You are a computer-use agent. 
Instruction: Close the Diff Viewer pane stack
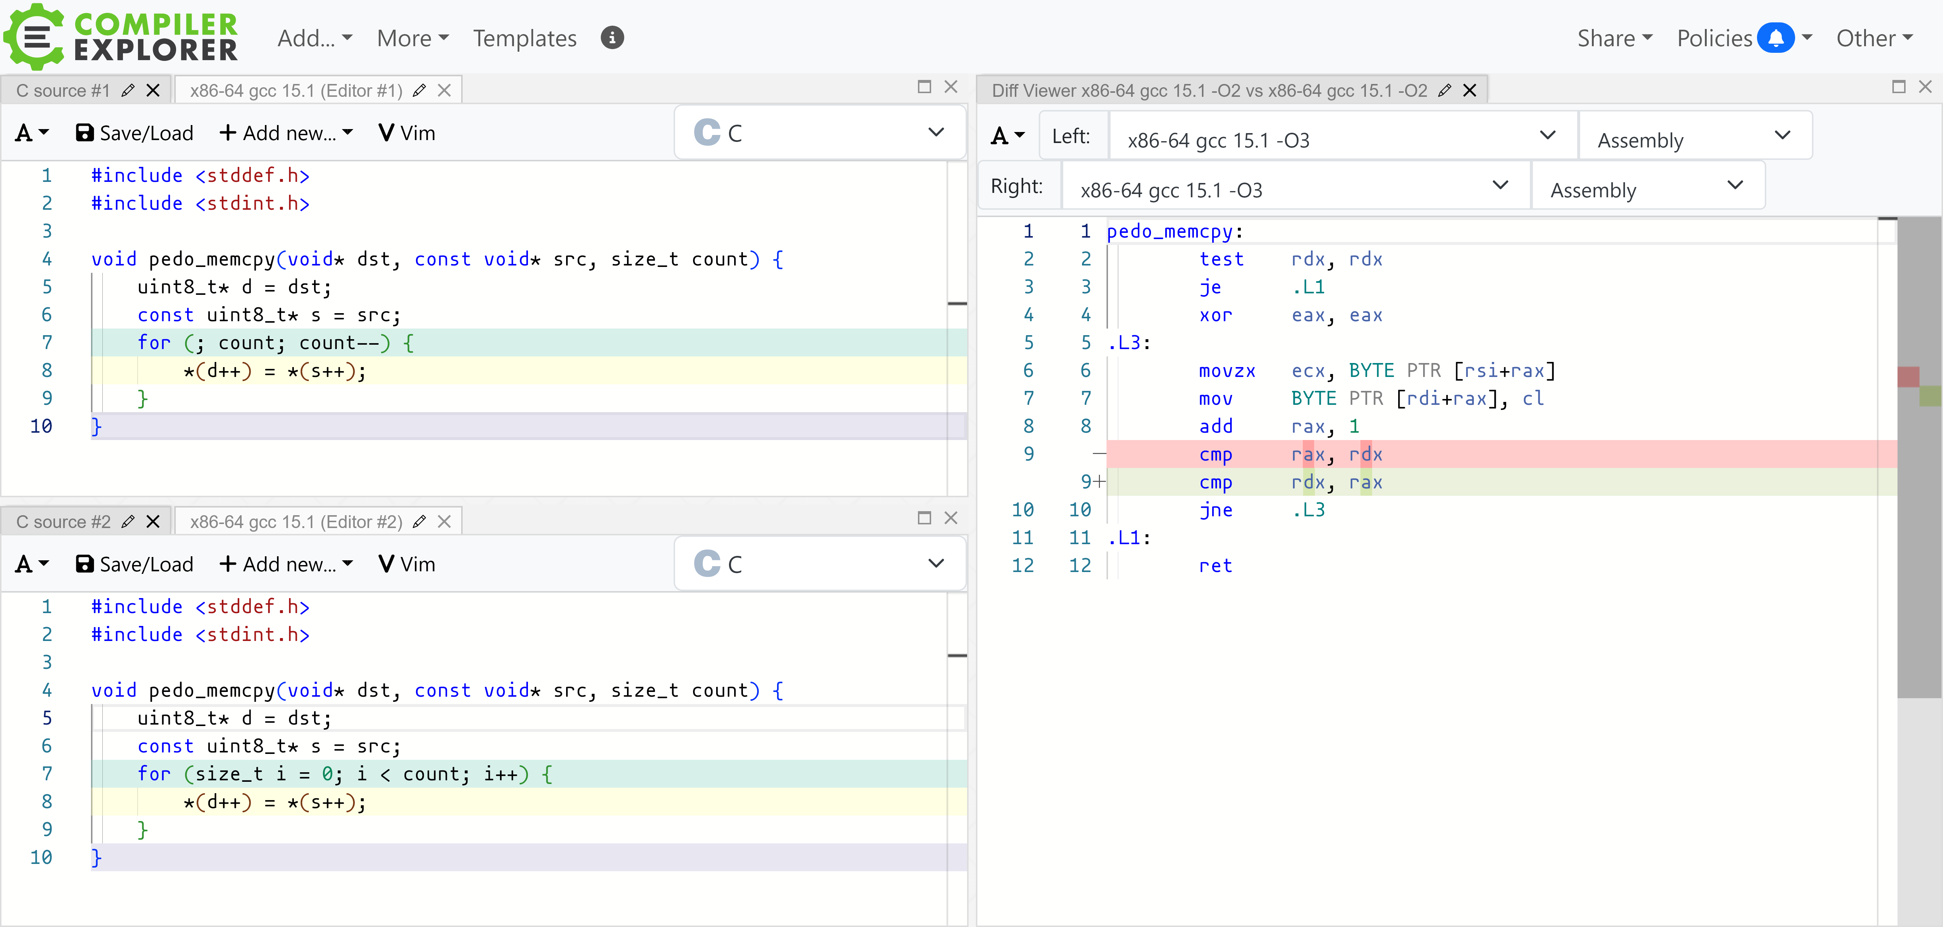pos(1925,87)
